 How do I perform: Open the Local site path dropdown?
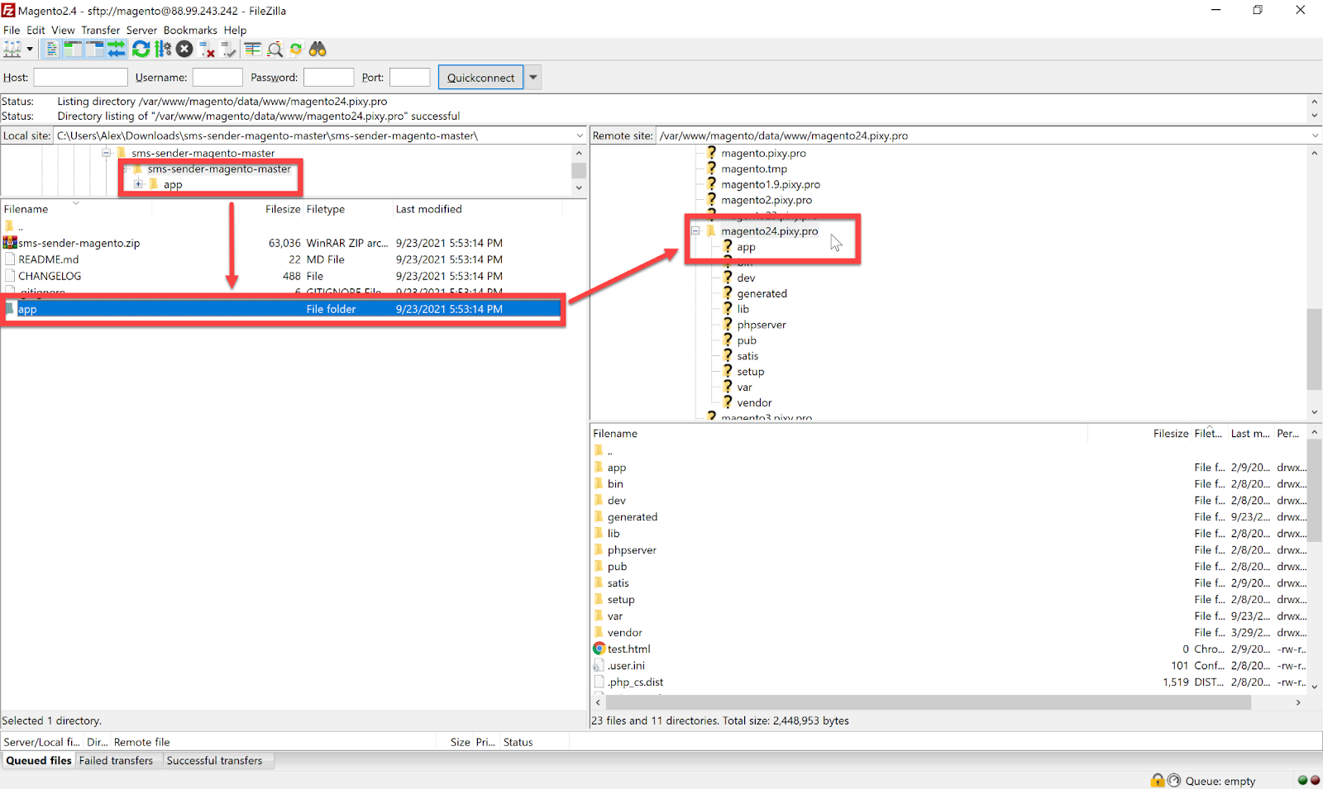(x=580, y=135)
